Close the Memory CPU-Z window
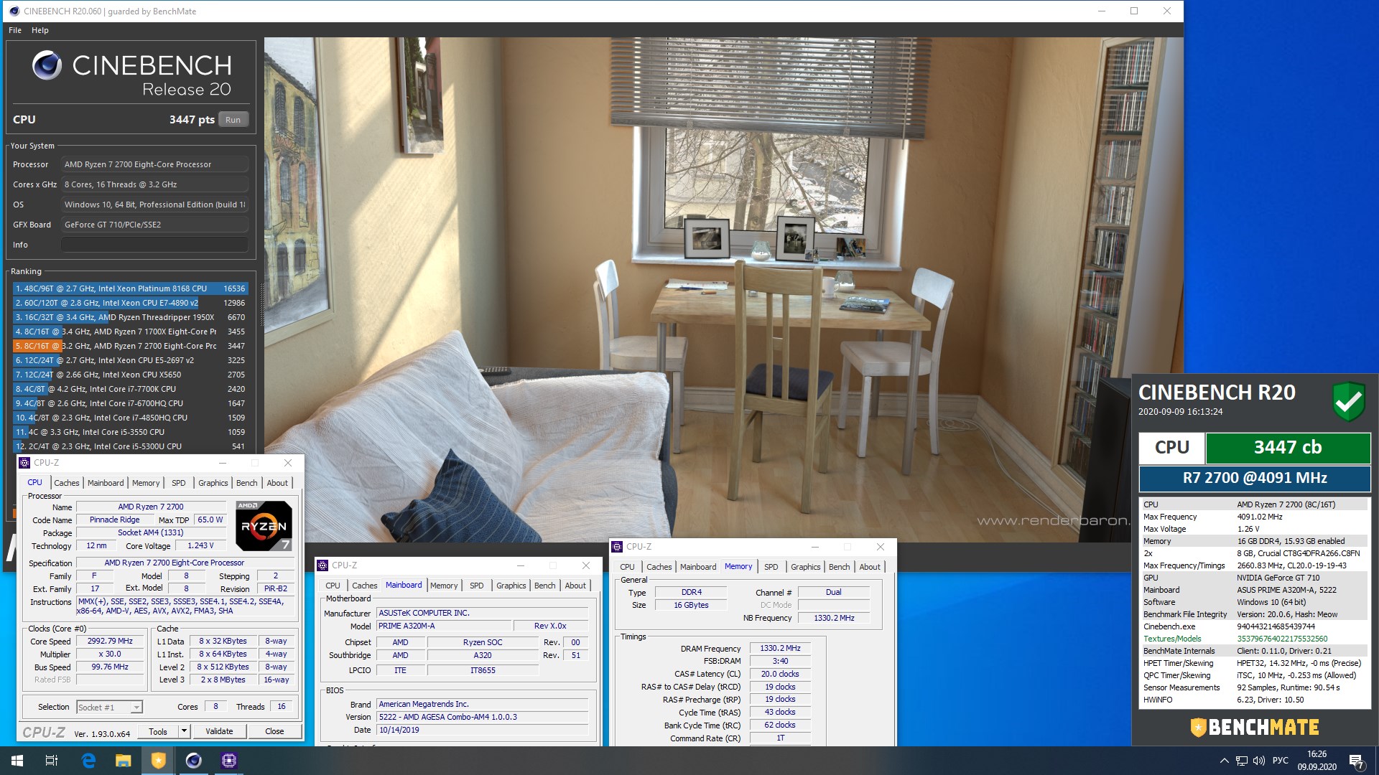The image size is (1379, 775). [881, 547]
